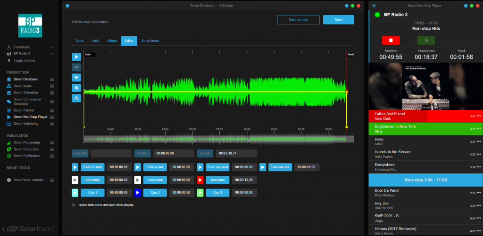Image resolution: width=483 pixels, height=236 pixels.
Task: Switch to the Track tab
Action: [80, 41]
